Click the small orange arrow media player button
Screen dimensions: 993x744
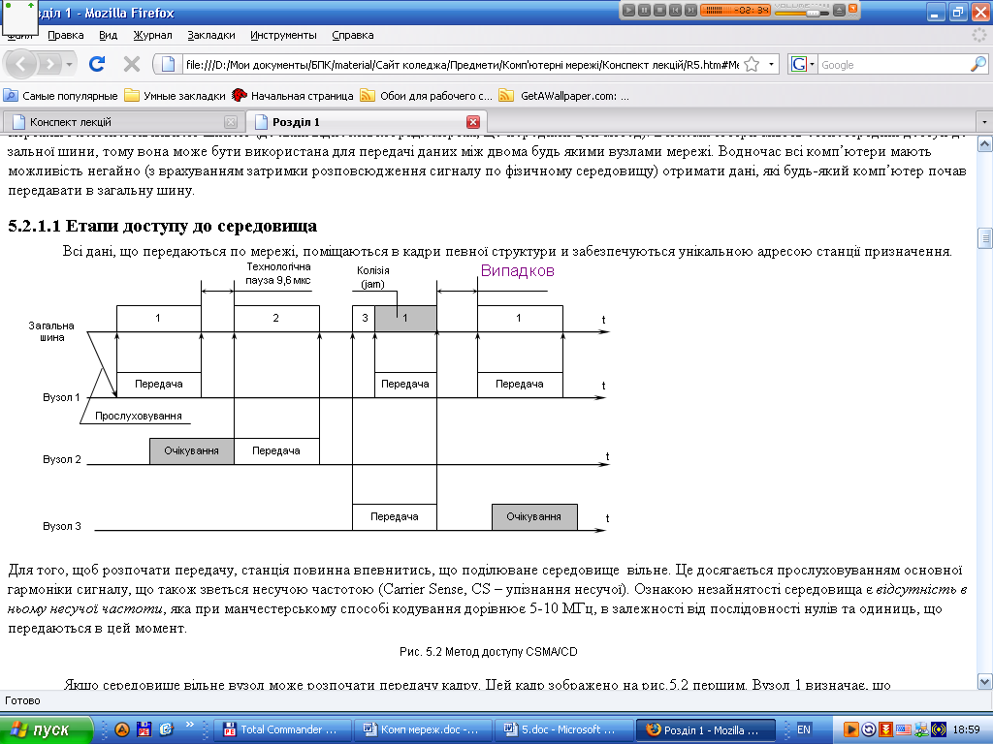(x=853, y=9)
